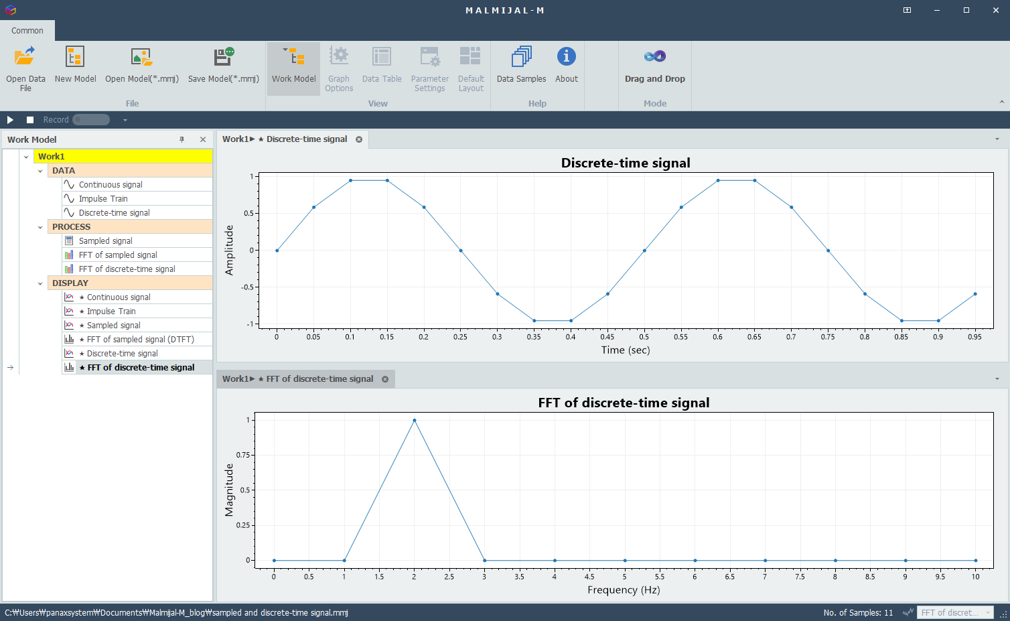The image size is (1010, 621).
Task: Click the FFT of discrete-time signal chart title
Action: (624, 403)
